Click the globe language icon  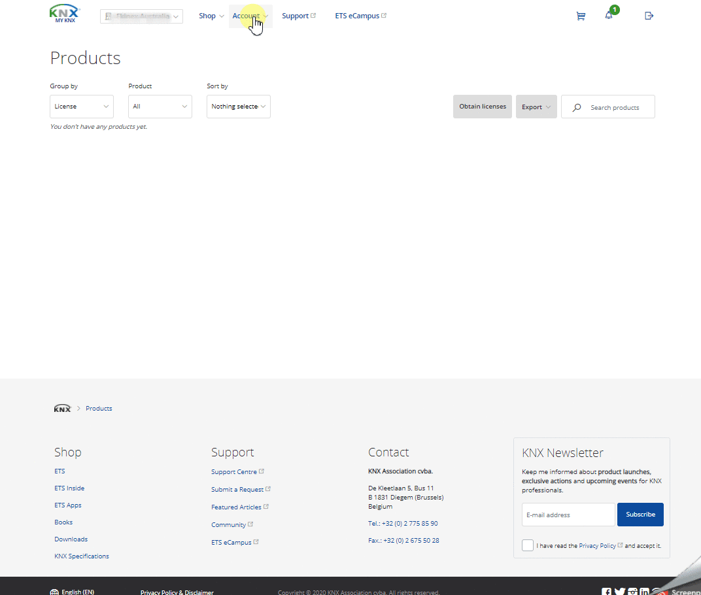pos(54,592)
